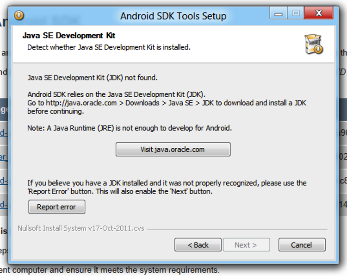The image size is (347, 276).
Task: Click the NSIS box icon in header
Action: click(x=314, y=44)
